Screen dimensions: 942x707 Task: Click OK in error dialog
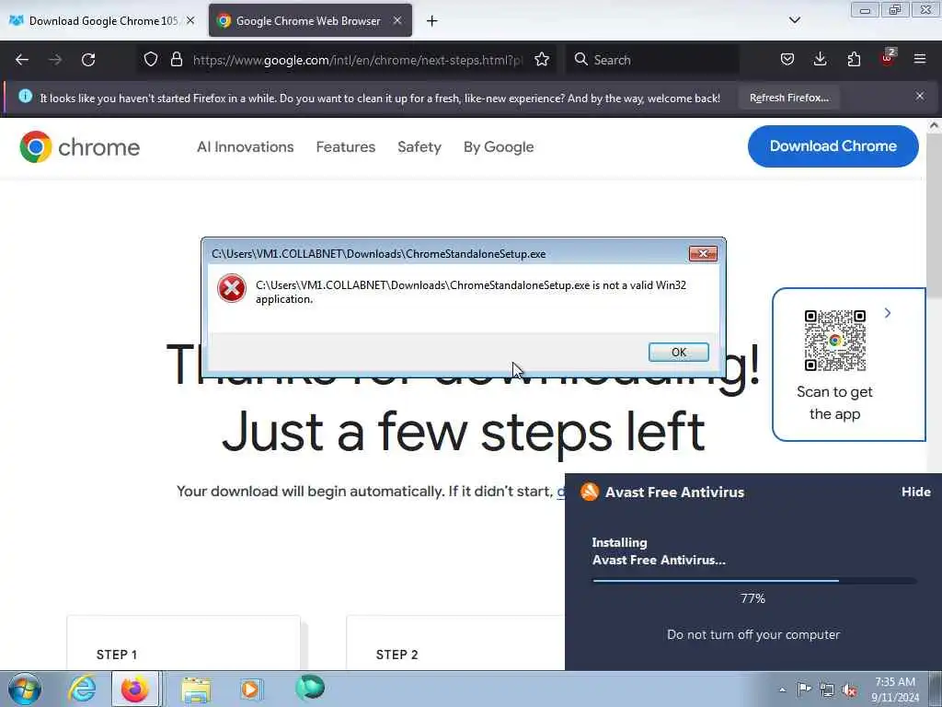point(678,353)
